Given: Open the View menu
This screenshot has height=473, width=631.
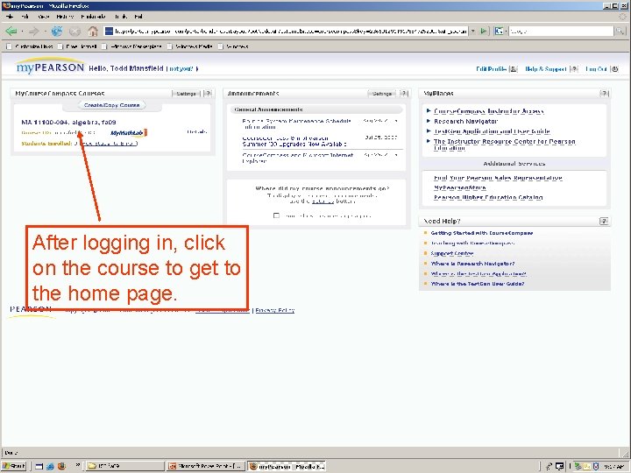Looking at the screenshot, I should click(x=43, y=17).
